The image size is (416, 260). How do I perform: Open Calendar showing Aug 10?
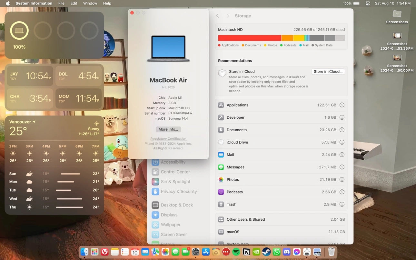(135, 252)
